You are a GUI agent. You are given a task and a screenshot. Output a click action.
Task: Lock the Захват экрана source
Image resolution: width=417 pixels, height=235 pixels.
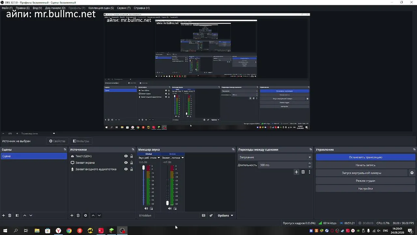[132, 163]
